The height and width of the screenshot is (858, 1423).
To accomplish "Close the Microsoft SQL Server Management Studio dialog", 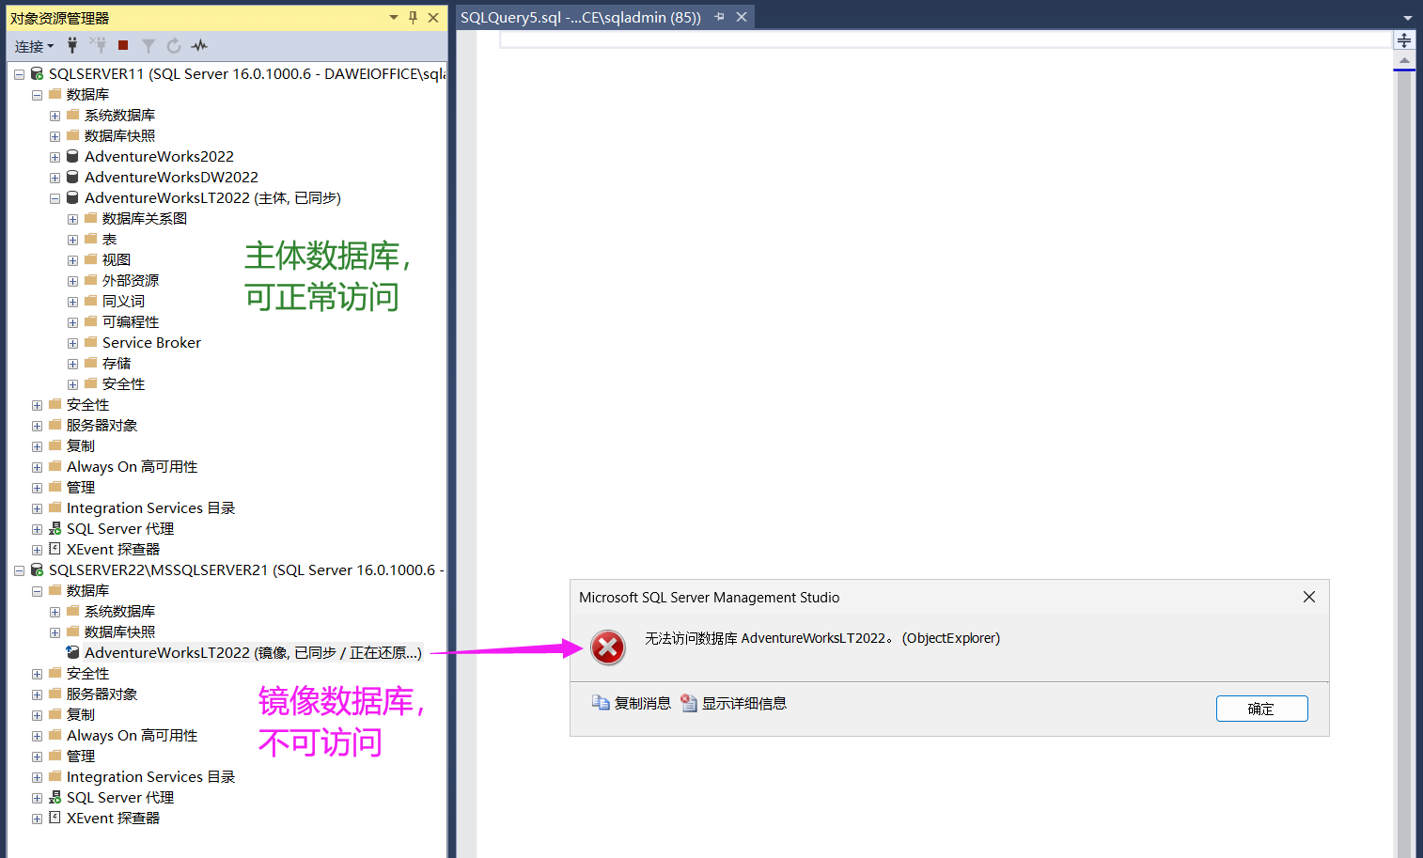I will tap(1309, 597).
